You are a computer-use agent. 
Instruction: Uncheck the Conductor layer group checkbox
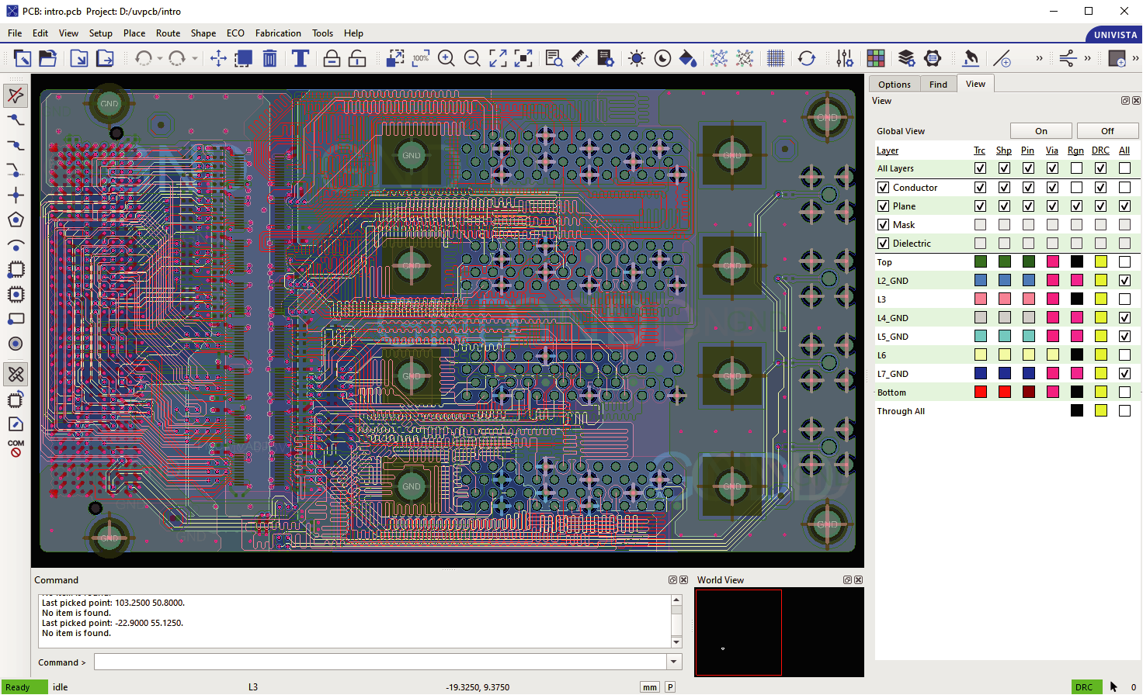[883, 188]
